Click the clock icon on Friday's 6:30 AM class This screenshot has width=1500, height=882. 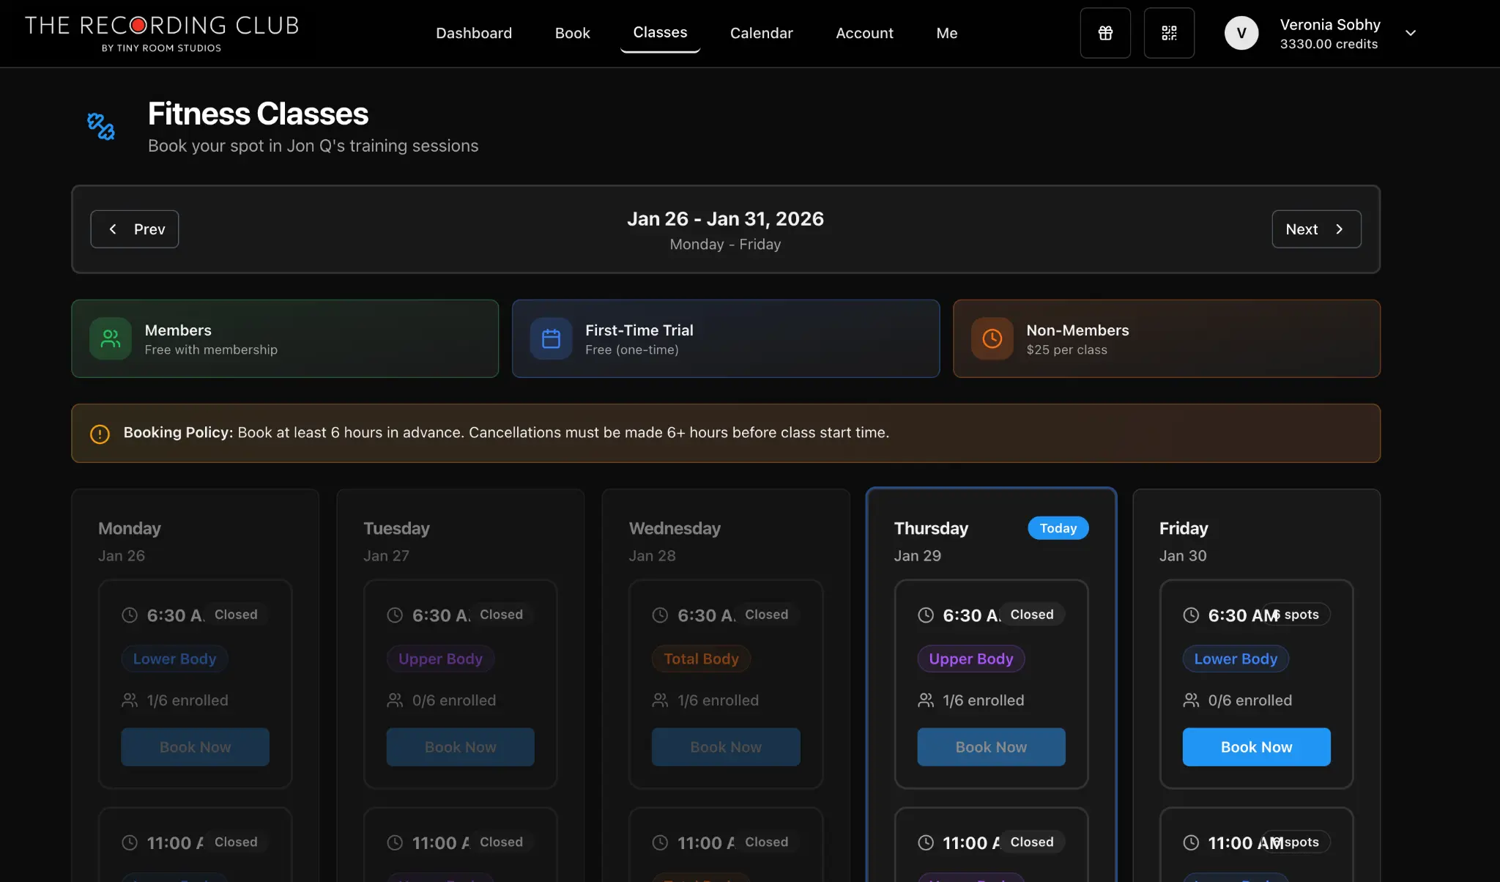pyautogui.click(x=1191, y=615)
